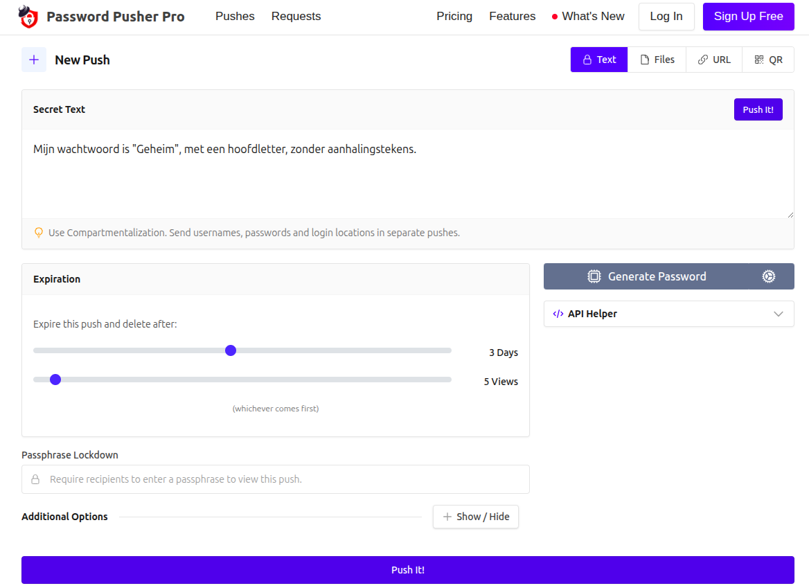Image resolution: width=809 pixels, height=588 pixels.
Task: Click the Password Pusher shield logo
Action: [x=28, y=17]
